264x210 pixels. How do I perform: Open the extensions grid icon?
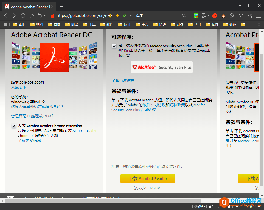tap(249, 16)
